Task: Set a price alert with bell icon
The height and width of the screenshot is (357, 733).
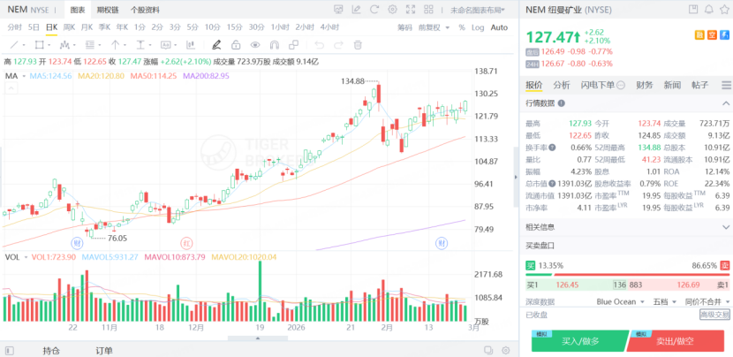Action: pos(709,10)
